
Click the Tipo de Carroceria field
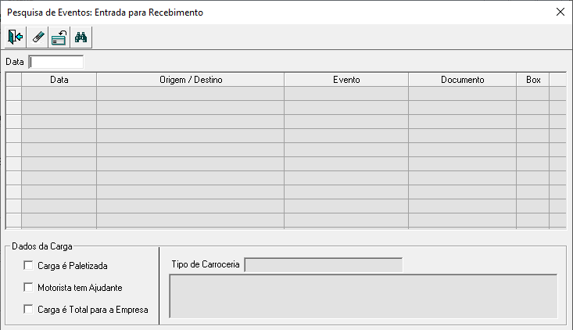323,265
